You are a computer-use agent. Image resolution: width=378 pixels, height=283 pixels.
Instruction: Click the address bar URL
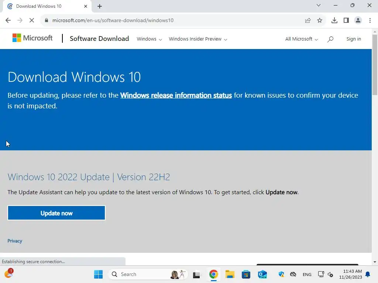[113, 20]
